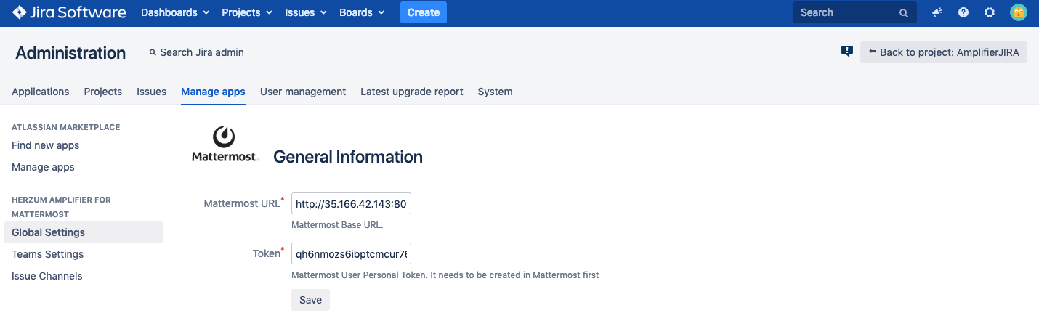
Task: Go back to project AmplifierJIRA
Action: [943, 52]
